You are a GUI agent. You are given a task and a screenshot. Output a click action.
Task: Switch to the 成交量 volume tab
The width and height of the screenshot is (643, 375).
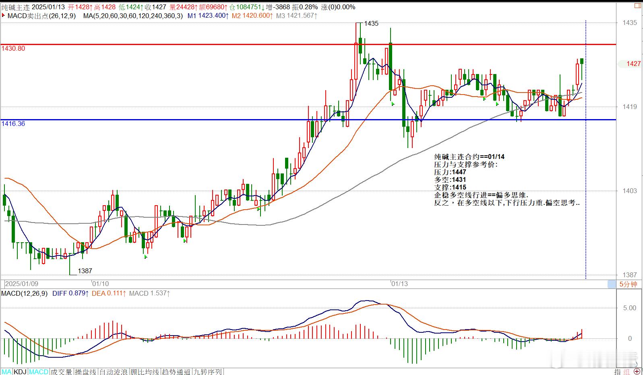62,372
